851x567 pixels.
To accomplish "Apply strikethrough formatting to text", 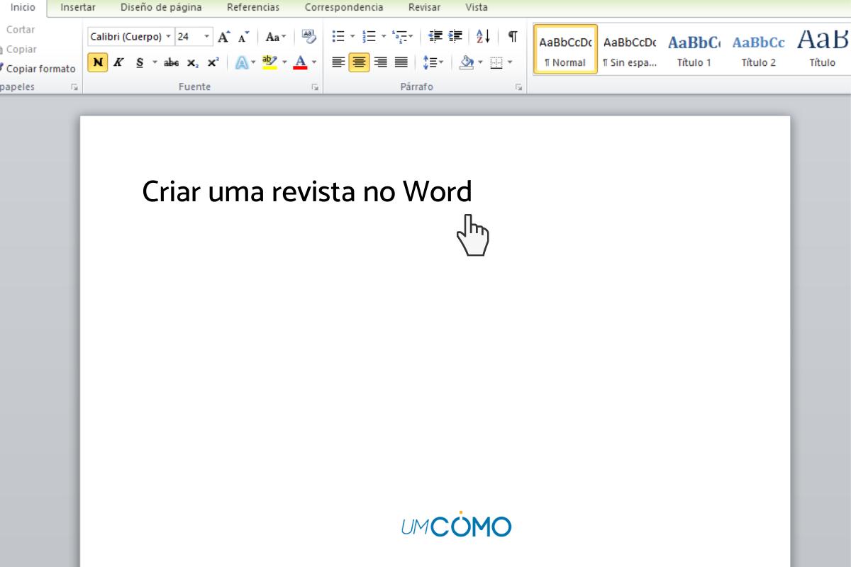I will point(171,63).
